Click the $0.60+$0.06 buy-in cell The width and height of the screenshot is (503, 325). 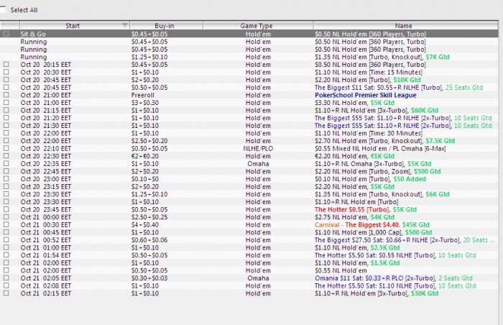[x=149, y=240]
